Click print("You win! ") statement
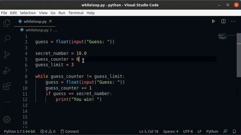Image resolution: width=241 pixels, height=135 pixels. point(79,99)
